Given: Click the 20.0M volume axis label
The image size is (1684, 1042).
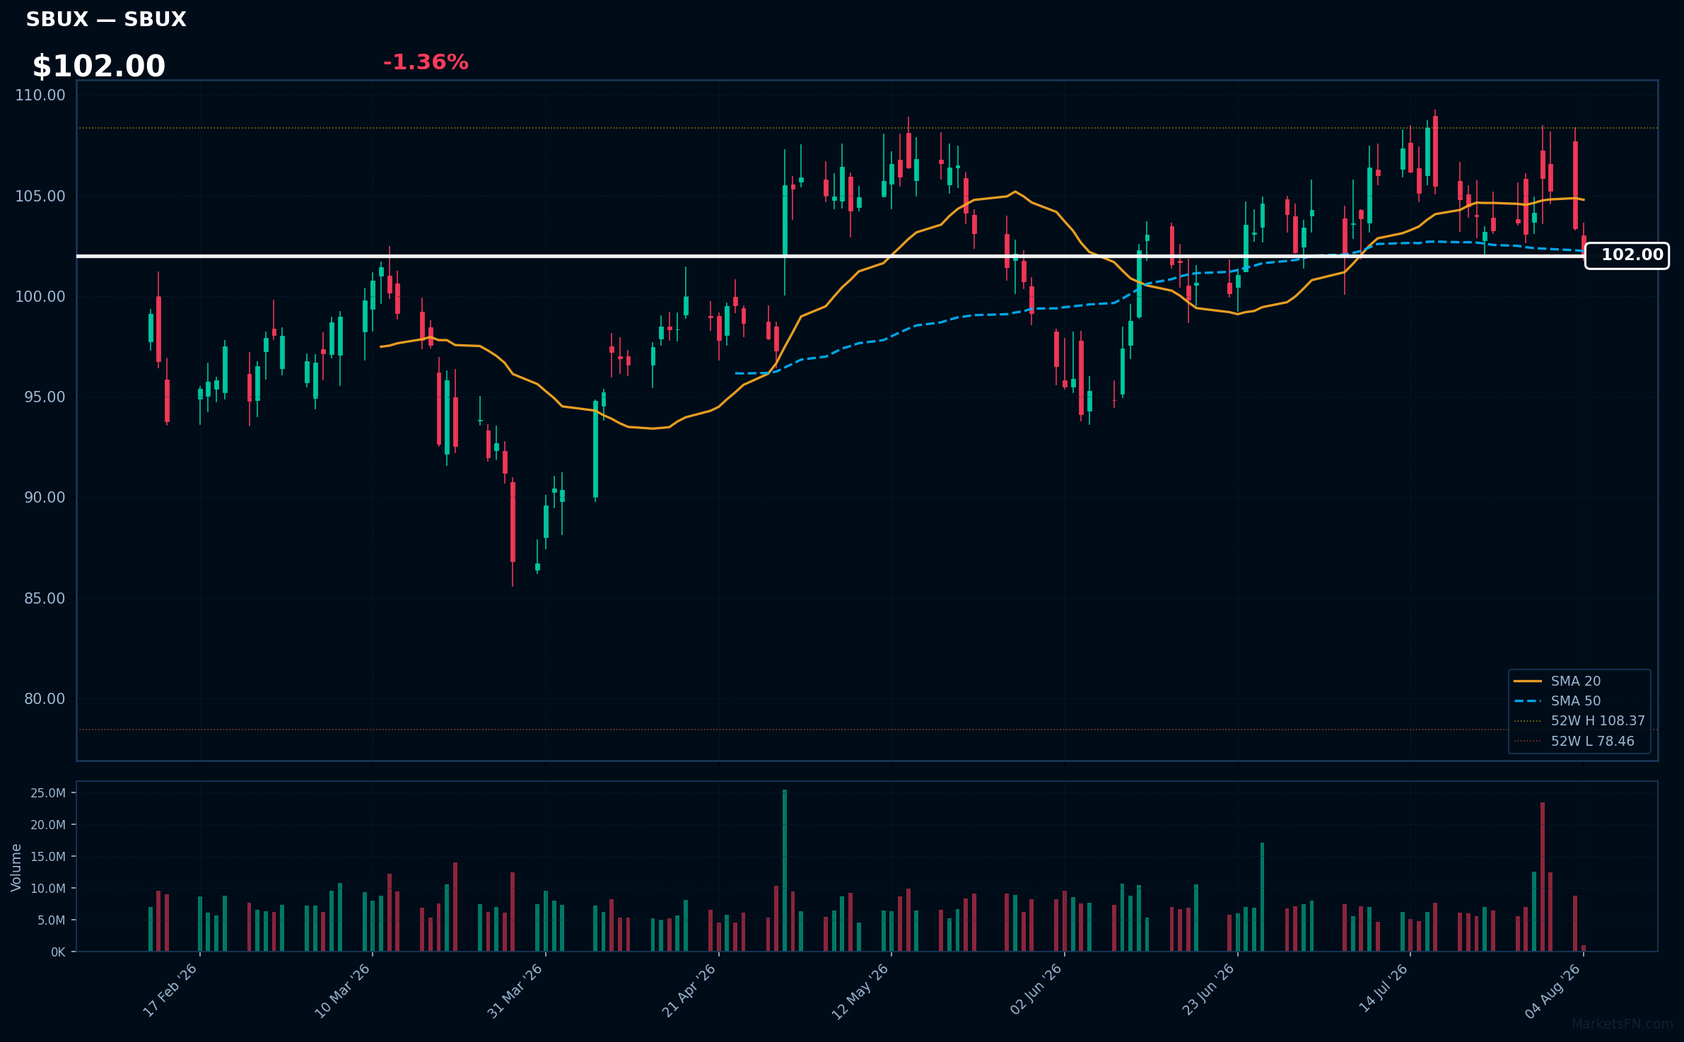Looking at the screenshot, I should click(x=48, y=825).
